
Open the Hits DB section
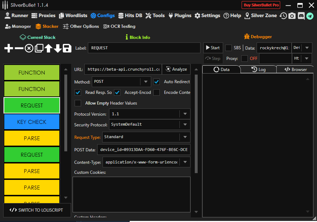(130, 16)
